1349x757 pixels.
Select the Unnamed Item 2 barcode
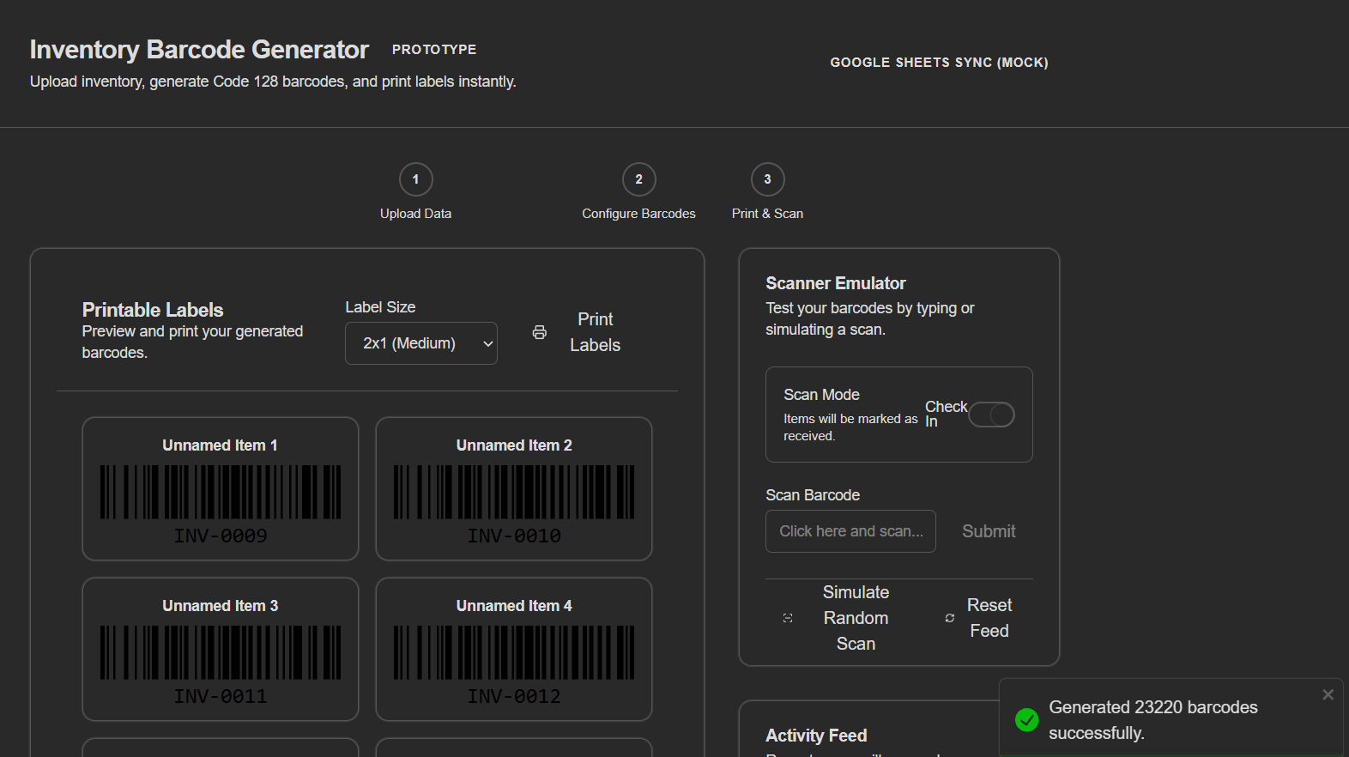(514, 492)
